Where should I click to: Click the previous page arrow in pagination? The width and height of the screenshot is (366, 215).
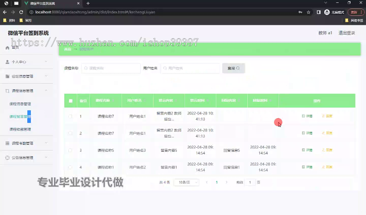[207, 183]
